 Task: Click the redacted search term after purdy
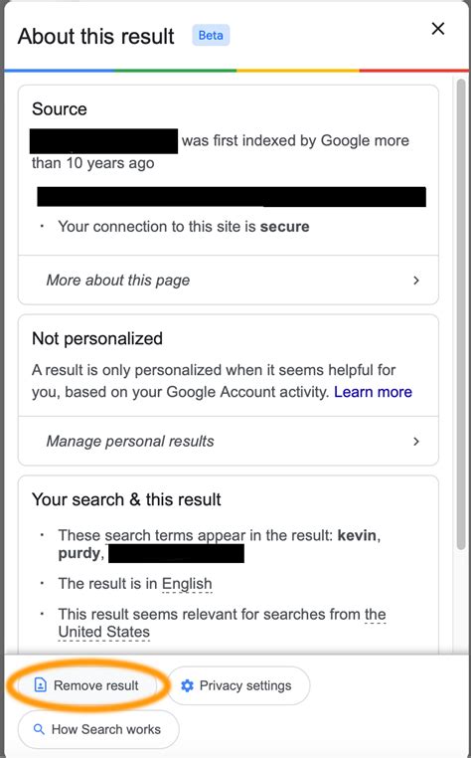(x=176, y=553)
